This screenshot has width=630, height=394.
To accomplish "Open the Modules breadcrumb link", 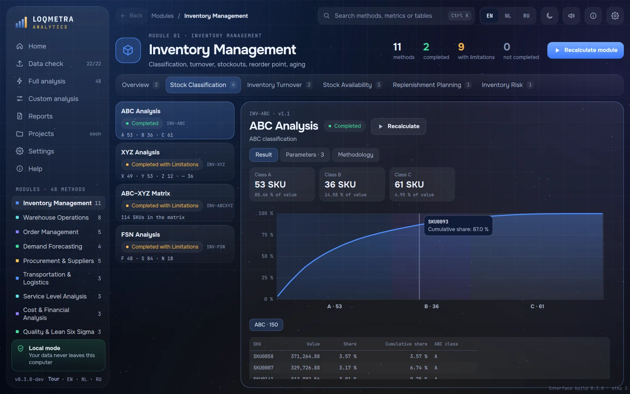I will pos(162,16).
